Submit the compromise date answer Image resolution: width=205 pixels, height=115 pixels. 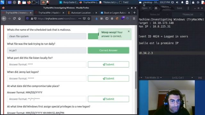(x=108, y=99)
